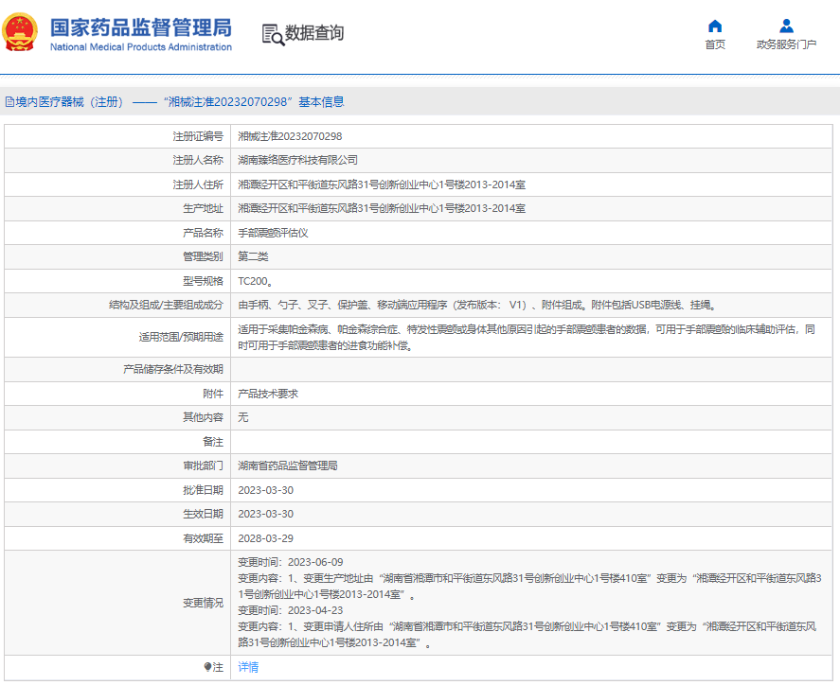The height and width of the screenshot is (685, 840).
Task: Select model spec TC200
Action: click(x=255, y=281)
